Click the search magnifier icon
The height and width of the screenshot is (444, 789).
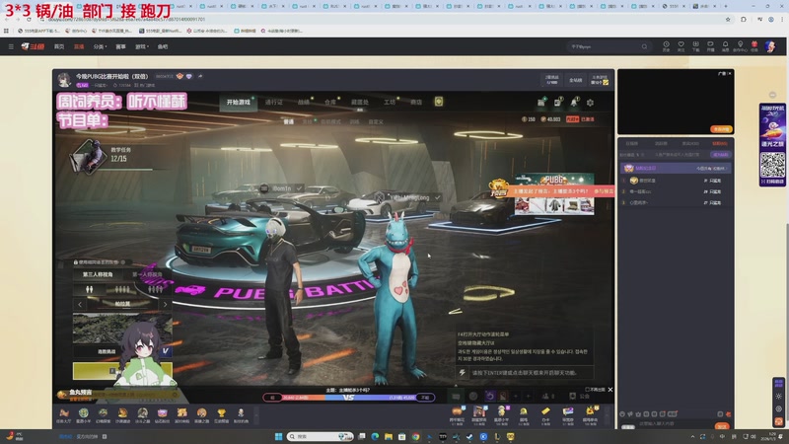[644, 46]
